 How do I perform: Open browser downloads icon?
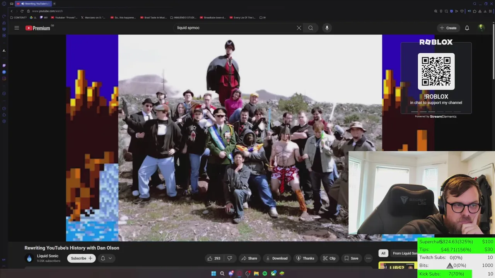pos(485,11)
